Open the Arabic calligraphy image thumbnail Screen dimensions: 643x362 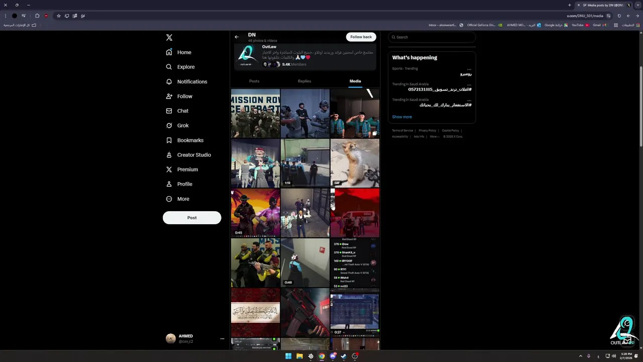pyautogui.click(x=255, y=312)
